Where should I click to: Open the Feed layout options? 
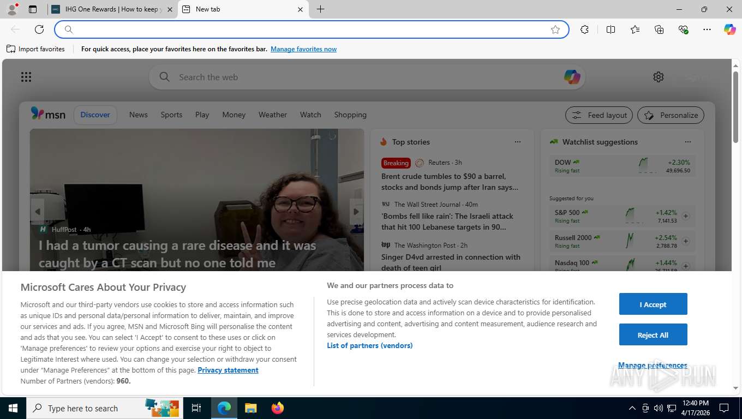599,115
